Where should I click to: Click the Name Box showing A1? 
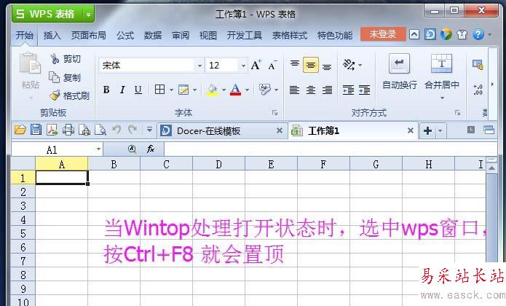pos(57,149)
